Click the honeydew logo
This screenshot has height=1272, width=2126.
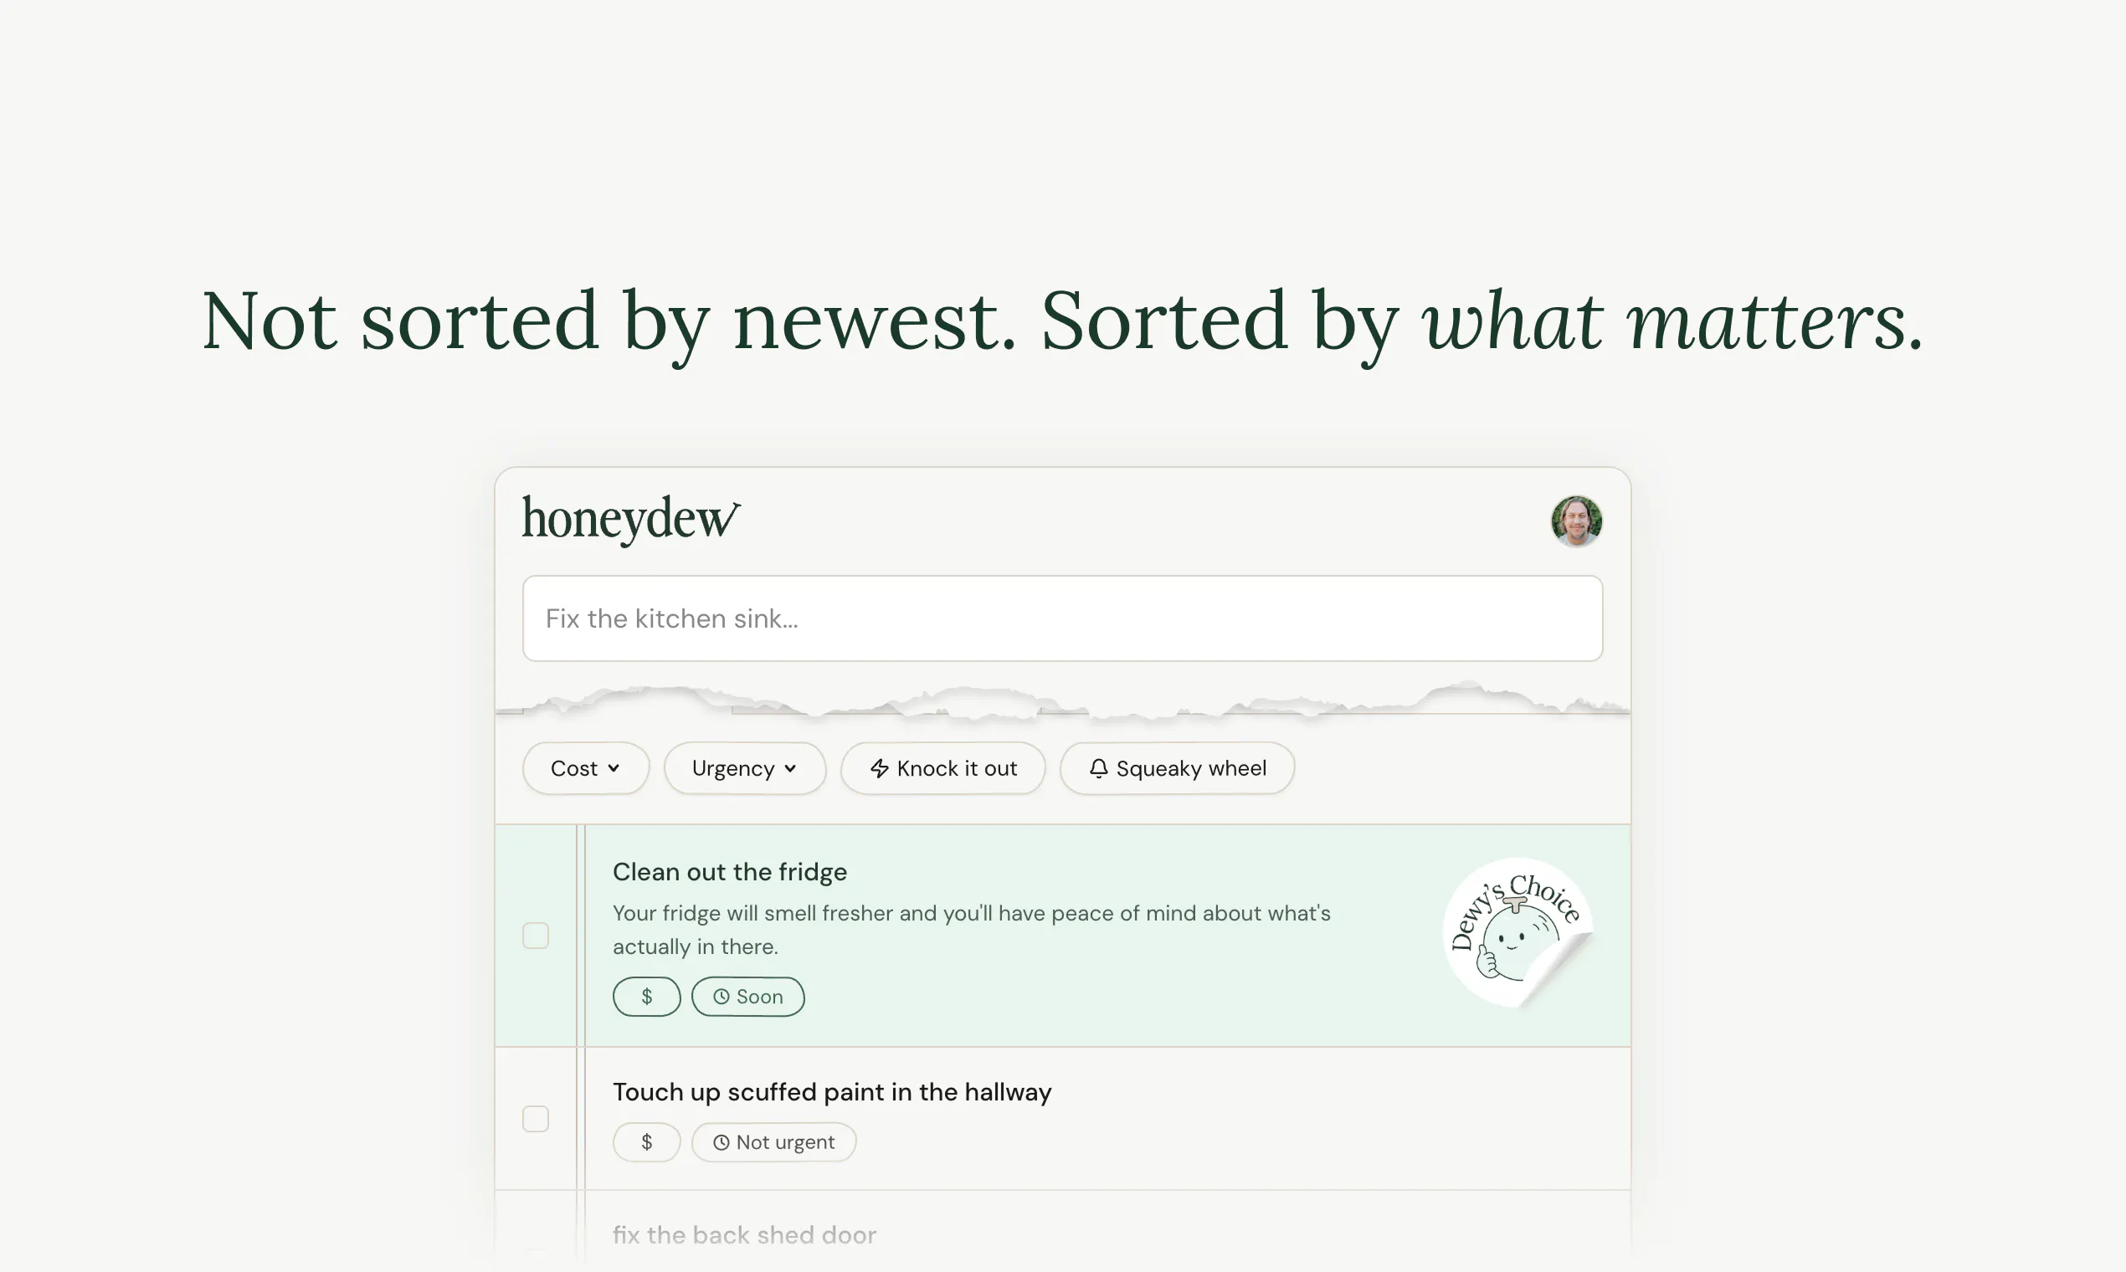(x=631, y=520)
